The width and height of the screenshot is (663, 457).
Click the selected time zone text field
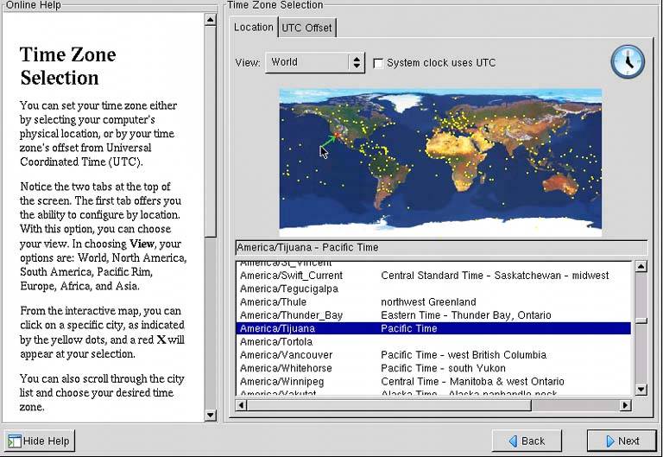[440, 247]
